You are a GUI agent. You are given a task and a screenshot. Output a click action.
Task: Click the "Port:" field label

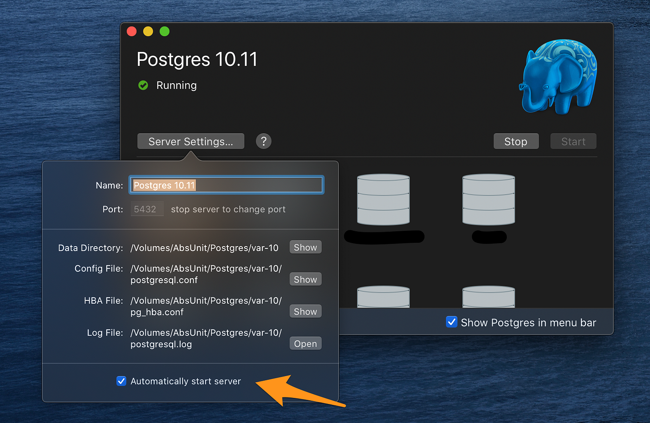(113, 209)
